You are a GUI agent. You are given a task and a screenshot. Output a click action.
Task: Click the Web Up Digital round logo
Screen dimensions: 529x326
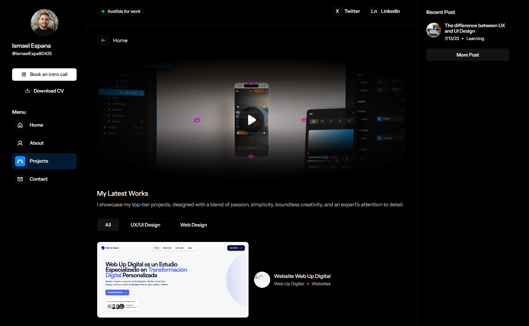point(262,280)
